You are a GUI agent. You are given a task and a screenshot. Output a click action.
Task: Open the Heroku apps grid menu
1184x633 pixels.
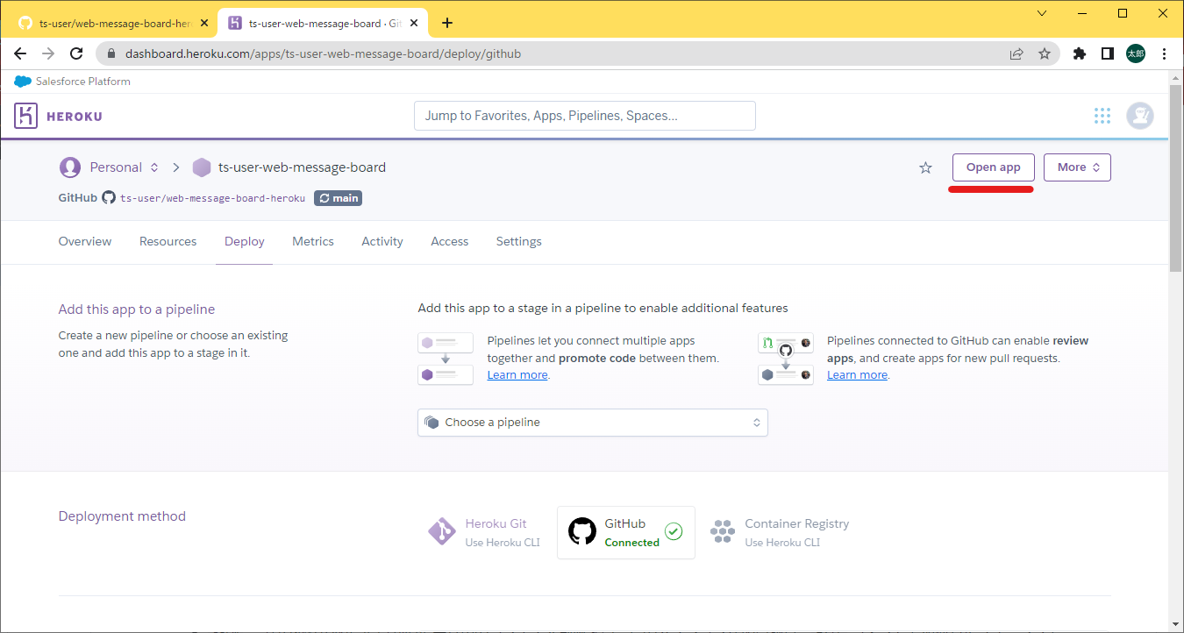1102,116
